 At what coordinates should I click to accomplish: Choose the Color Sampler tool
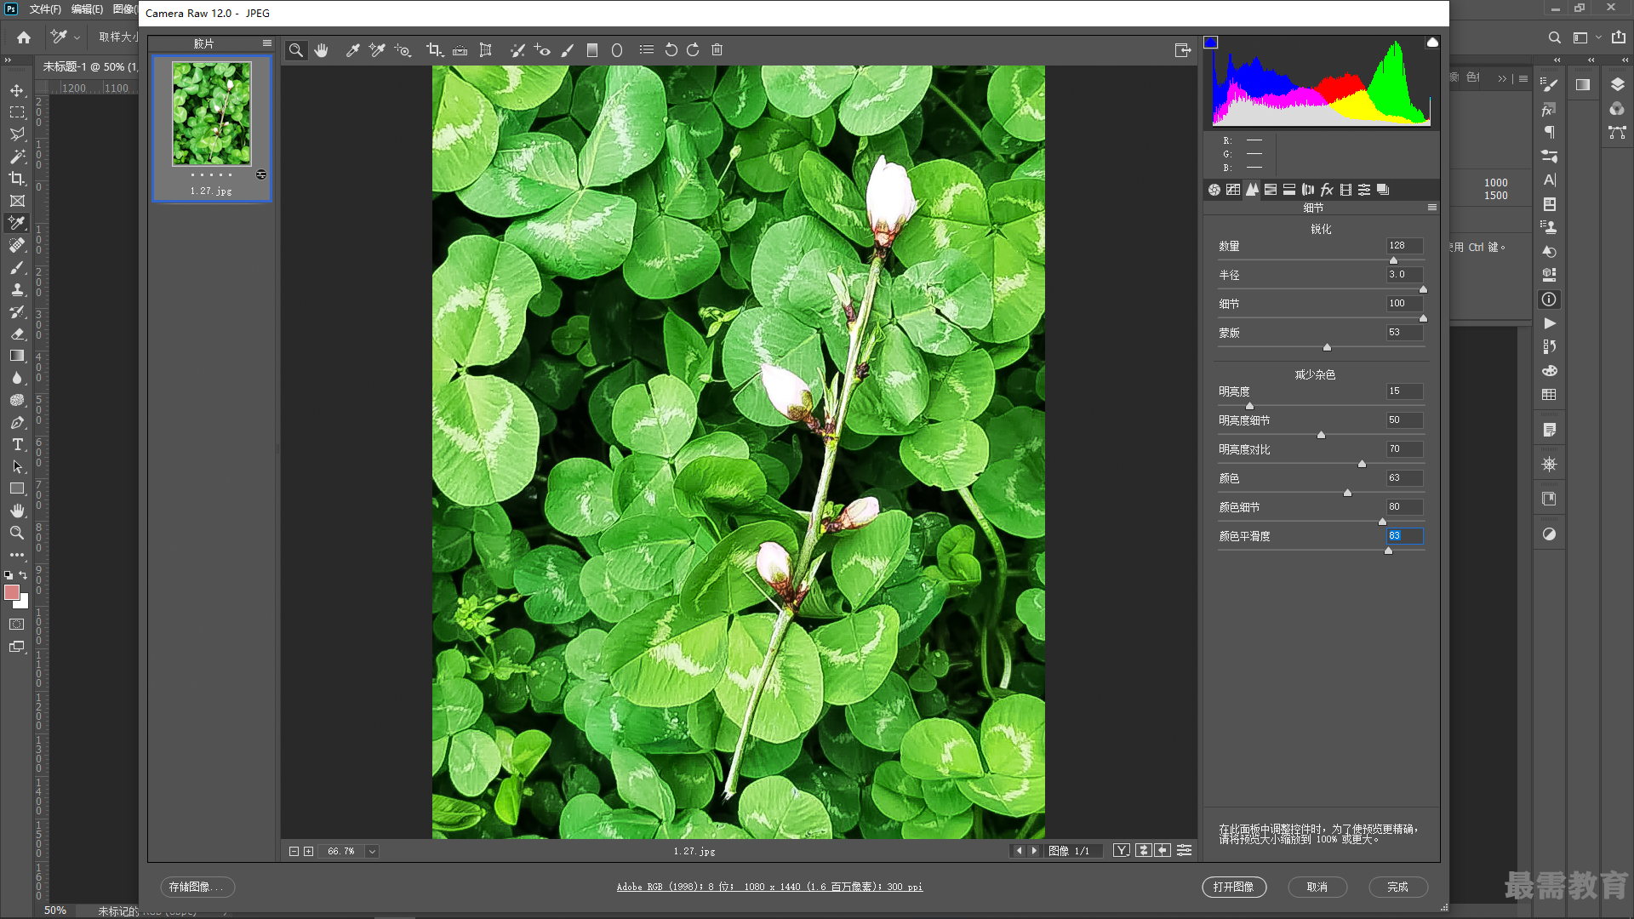(x=377, y=50)
